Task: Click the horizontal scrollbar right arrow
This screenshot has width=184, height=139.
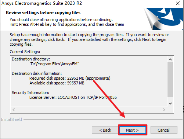Action: [x=164, y=110]
